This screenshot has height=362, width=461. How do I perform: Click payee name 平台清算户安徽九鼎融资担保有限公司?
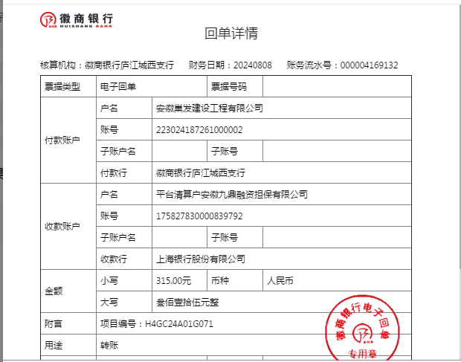(x=231, y=195)
